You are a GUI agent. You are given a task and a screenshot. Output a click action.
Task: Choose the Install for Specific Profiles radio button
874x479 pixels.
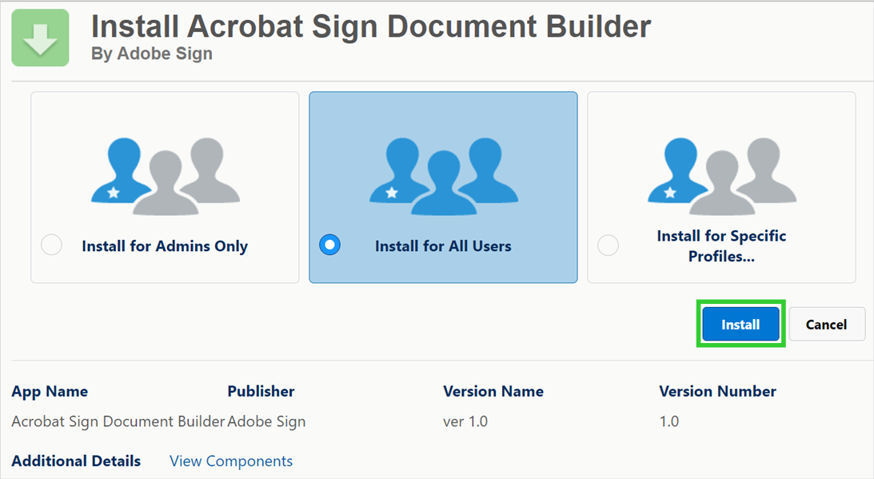(x=608, y=245)
